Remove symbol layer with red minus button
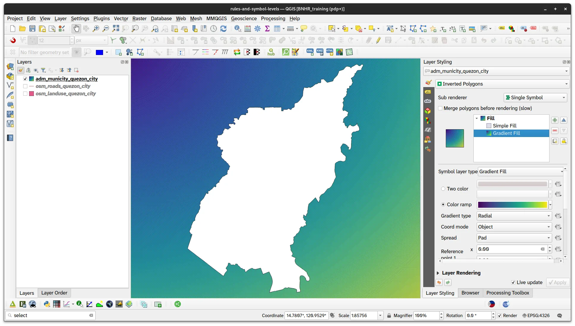Image resolution: width=575 pixels, height=326 pixels. pos(555,130)
